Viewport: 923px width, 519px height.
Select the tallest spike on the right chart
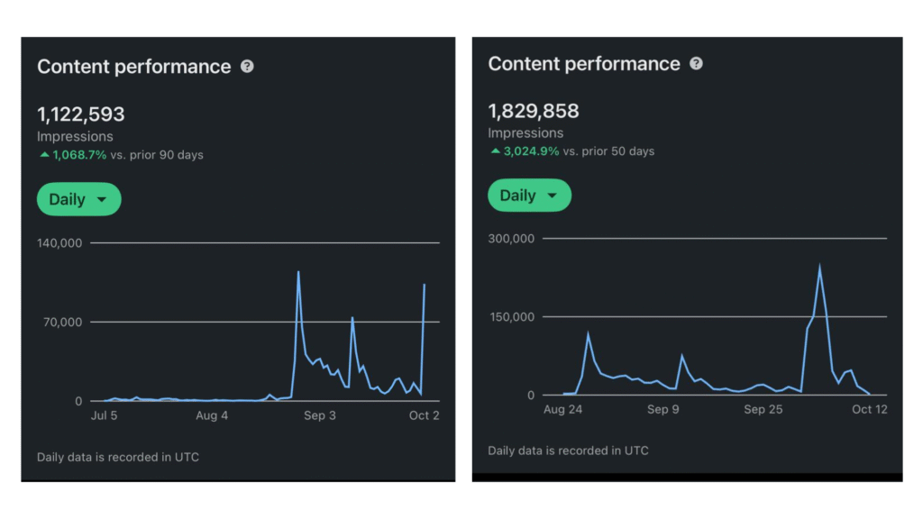(x=820, y=265)
